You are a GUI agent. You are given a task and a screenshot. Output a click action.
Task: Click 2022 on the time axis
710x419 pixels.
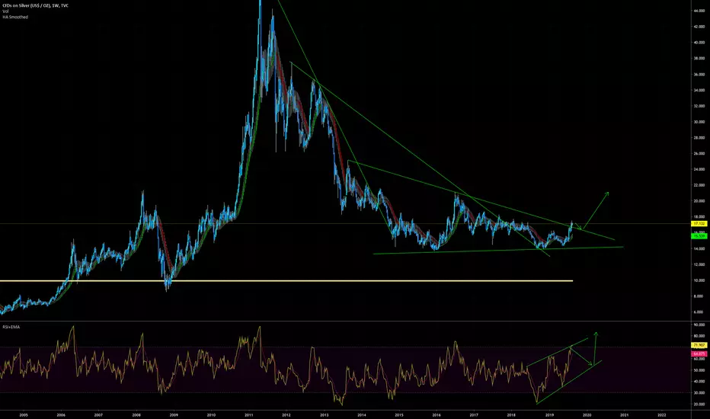(662, 414)
